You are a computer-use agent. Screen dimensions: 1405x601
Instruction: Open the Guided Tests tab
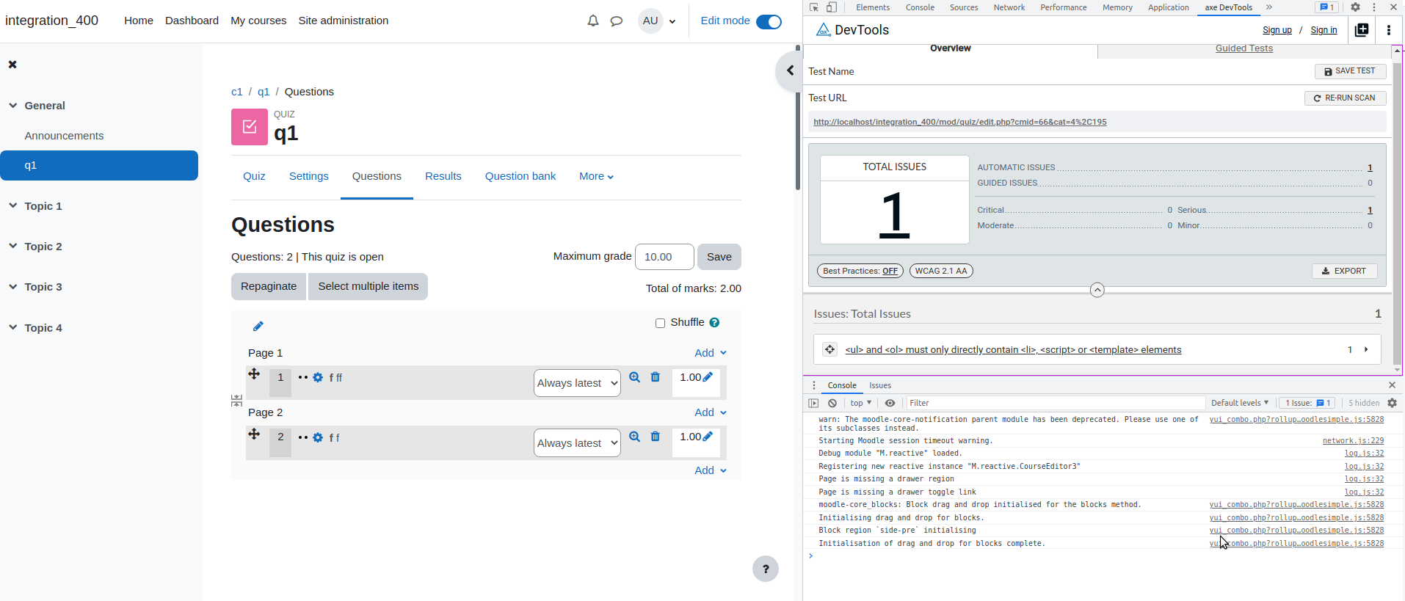point(1244,48)
